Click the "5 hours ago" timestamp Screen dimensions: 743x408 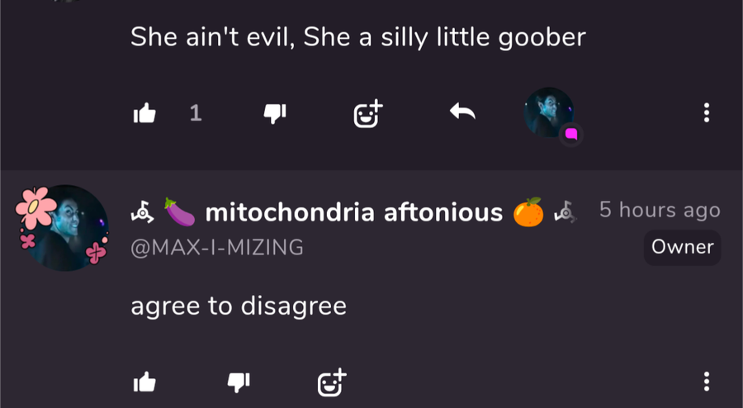pos(660,210)
